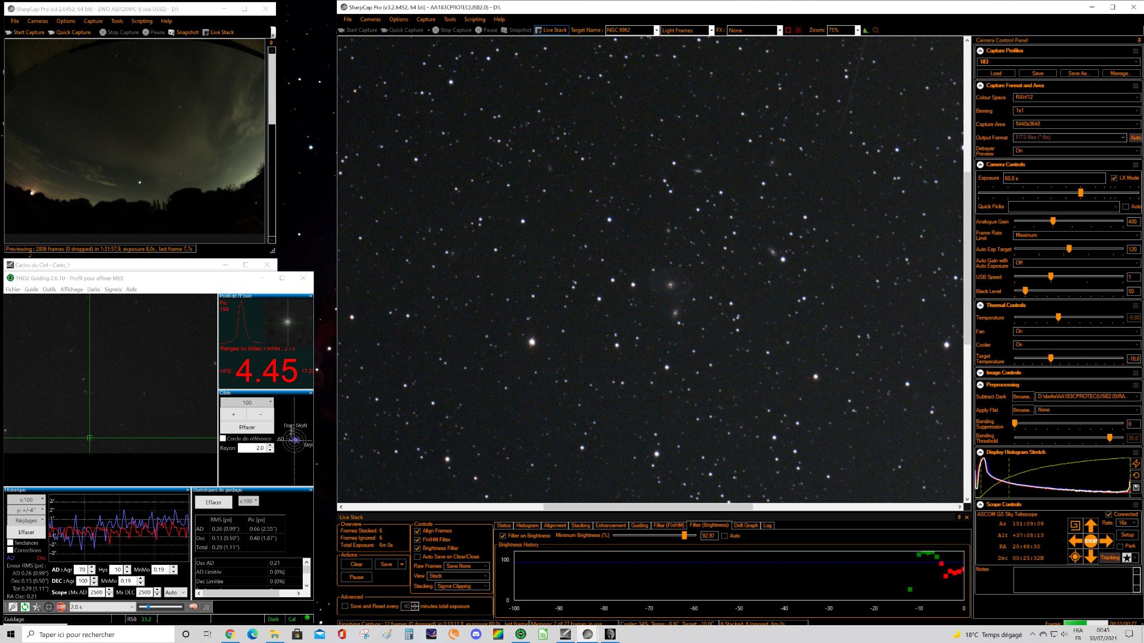This screenshot has height=643, width=1144.
Task: Click the red reticule overlay icon
Action: click(798, 30)
